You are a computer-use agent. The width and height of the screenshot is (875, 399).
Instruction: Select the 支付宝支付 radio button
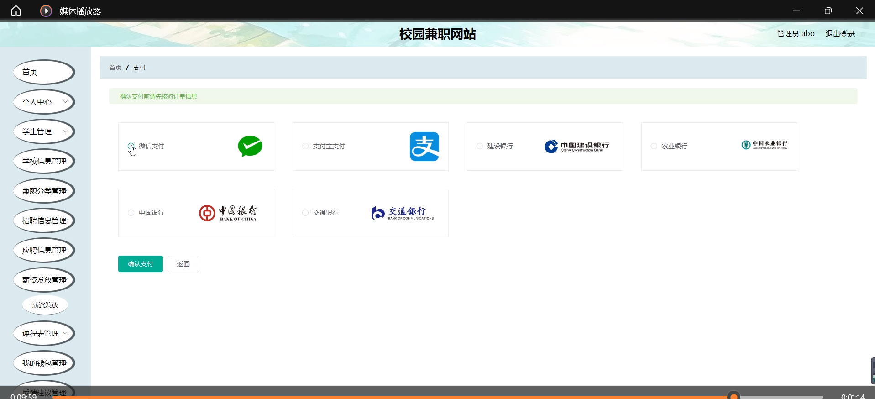coord(305,146)
